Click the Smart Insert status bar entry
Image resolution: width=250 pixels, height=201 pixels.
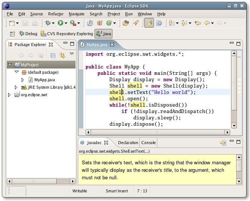[x=117, y=191]
